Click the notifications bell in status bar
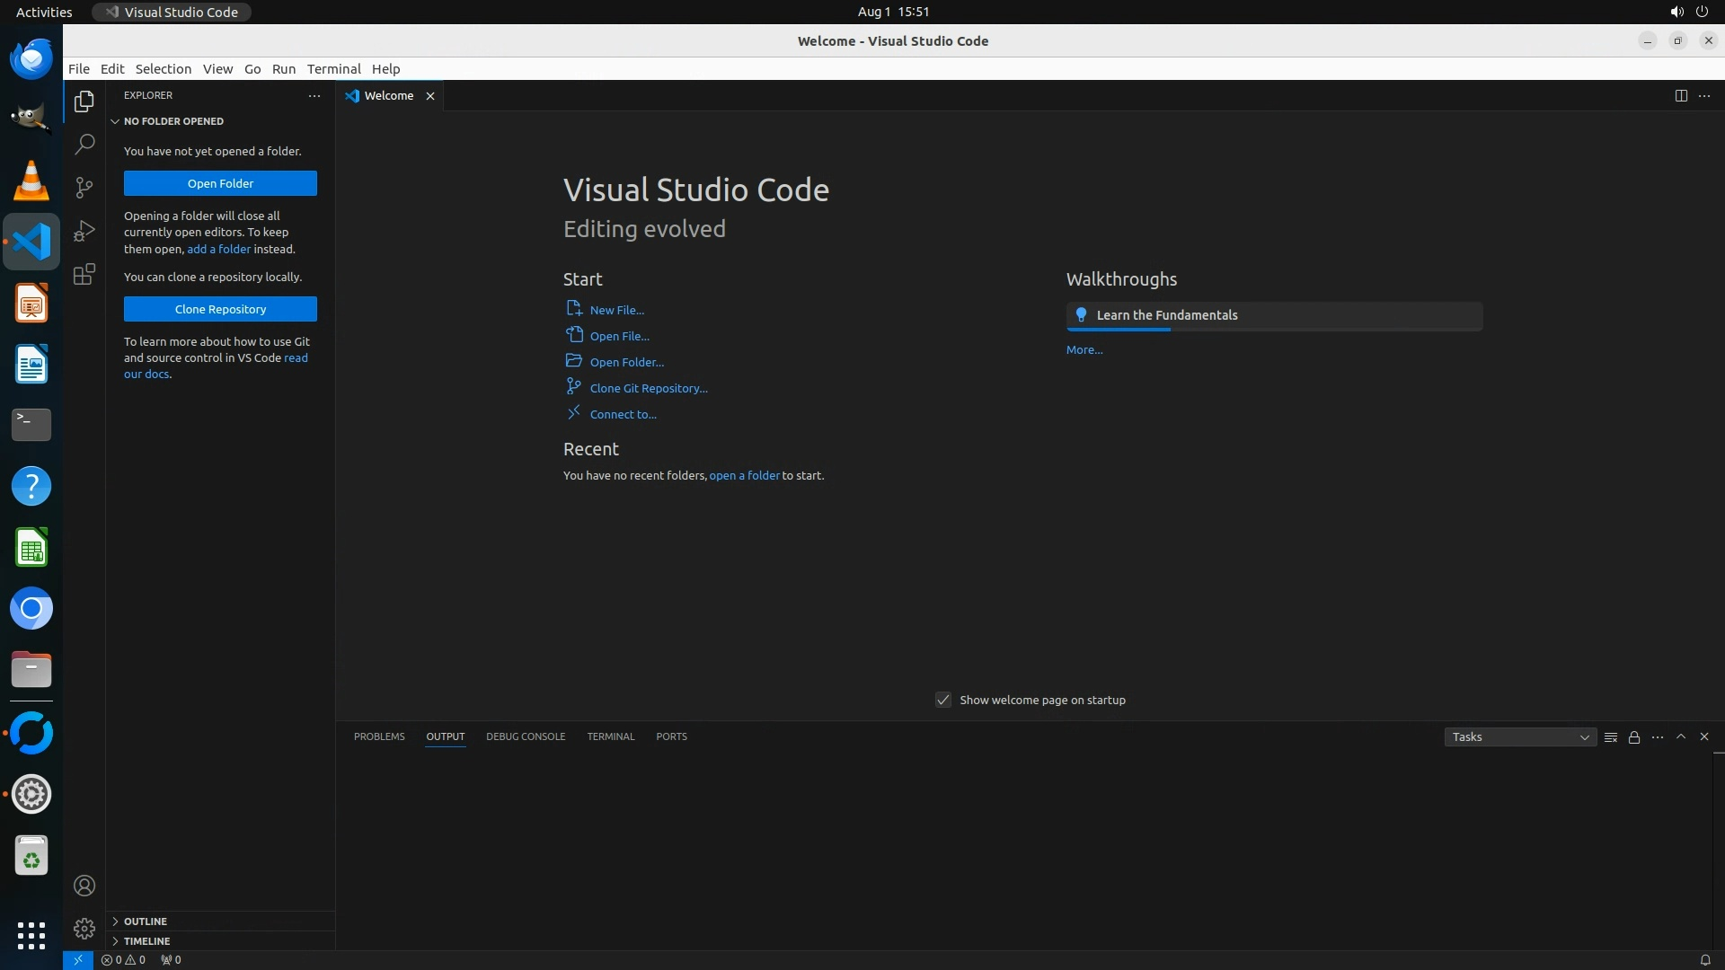Screen dimensions: 1725x970 click(1704, 960)
